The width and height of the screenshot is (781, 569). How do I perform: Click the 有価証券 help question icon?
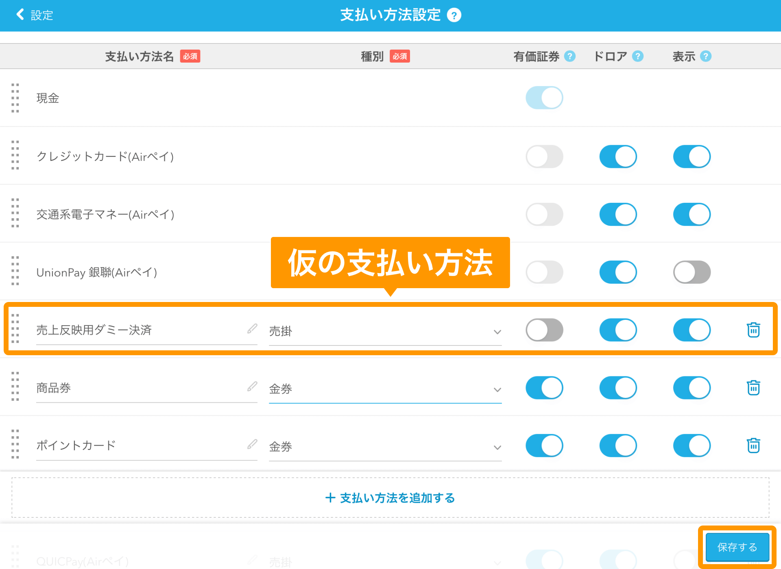click(x=570, y=56)
